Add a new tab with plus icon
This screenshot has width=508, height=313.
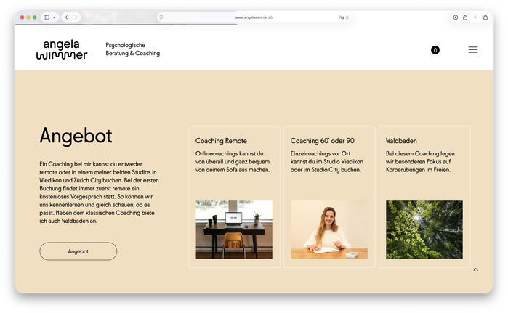coord(475,17)
